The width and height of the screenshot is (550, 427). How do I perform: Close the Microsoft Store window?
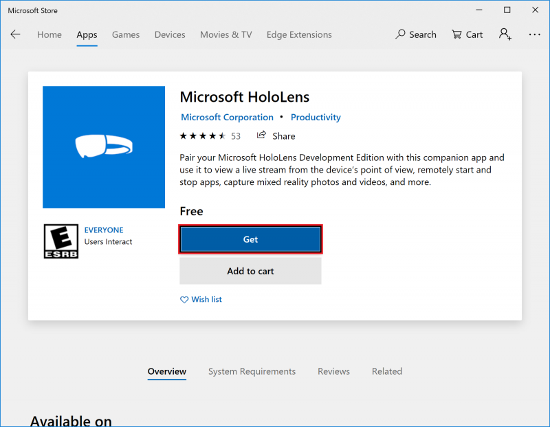click(x=536, y=10)
